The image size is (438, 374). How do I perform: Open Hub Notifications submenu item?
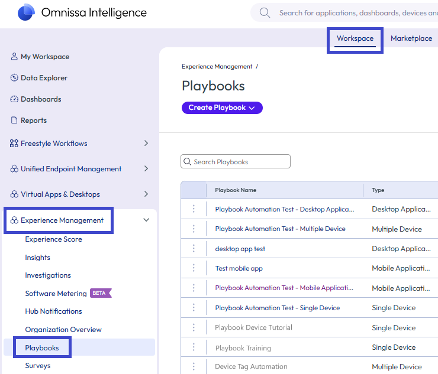tap(53, 311)
